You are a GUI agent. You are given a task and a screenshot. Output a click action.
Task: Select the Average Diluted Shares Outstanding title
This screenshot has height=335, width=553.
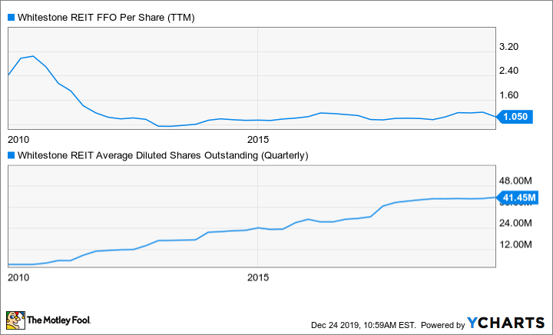[x=163, y=155]
